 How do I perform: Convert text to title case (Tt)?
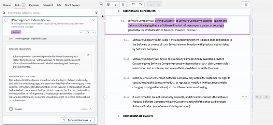click(x=141, y=4)
